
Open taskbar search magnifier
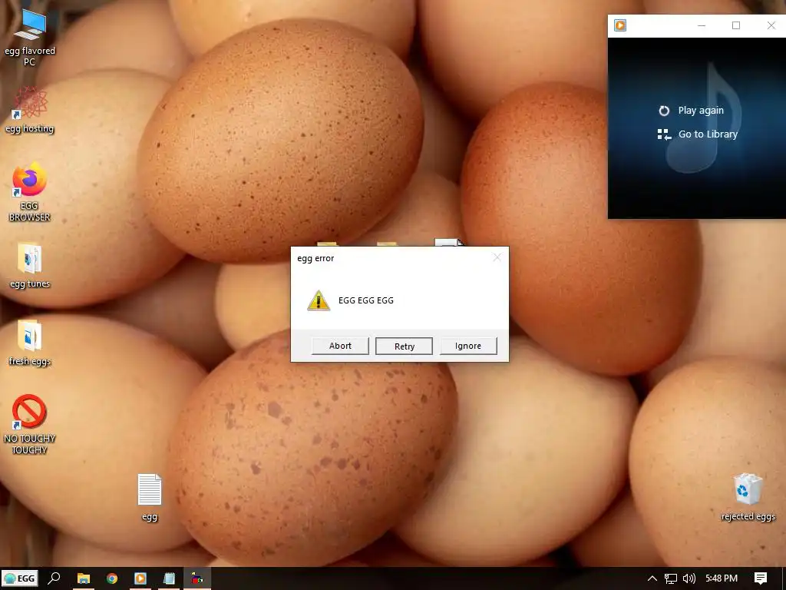pyautogui.click(x=54, y=578)
